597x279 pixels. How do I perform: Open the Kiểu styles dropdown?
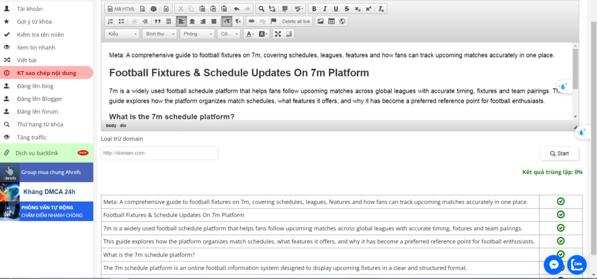tap(122, 34)
